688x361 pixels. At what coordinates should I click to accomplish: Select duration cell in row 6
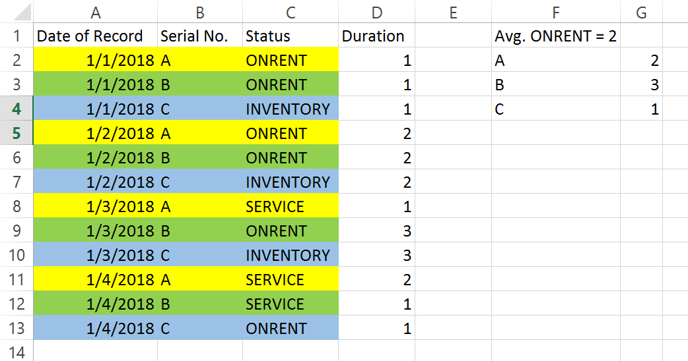[376, 157]
